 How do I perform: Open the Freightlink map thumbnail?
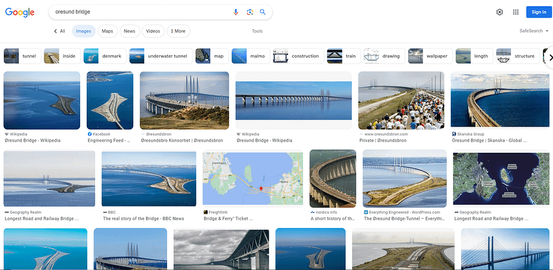click(x=253, y=178)
